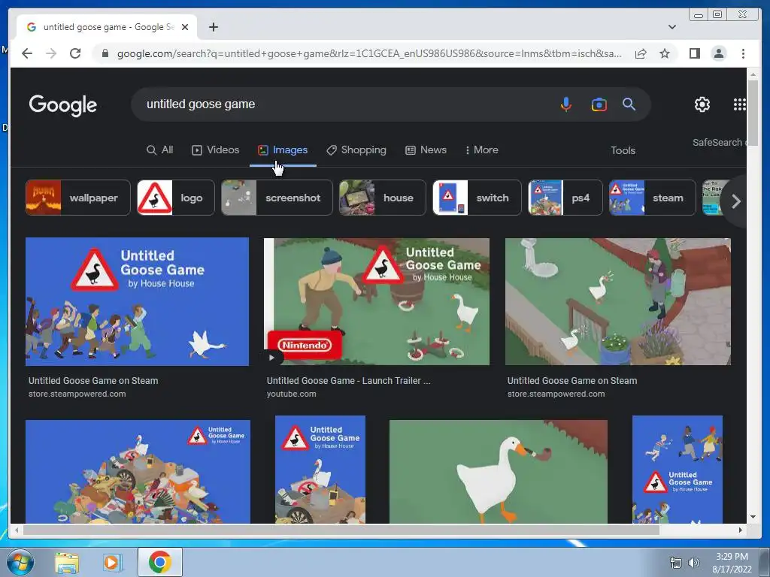Open the Tools filter options
Viewport: 770px width, 577px height.
pos(623,150)
